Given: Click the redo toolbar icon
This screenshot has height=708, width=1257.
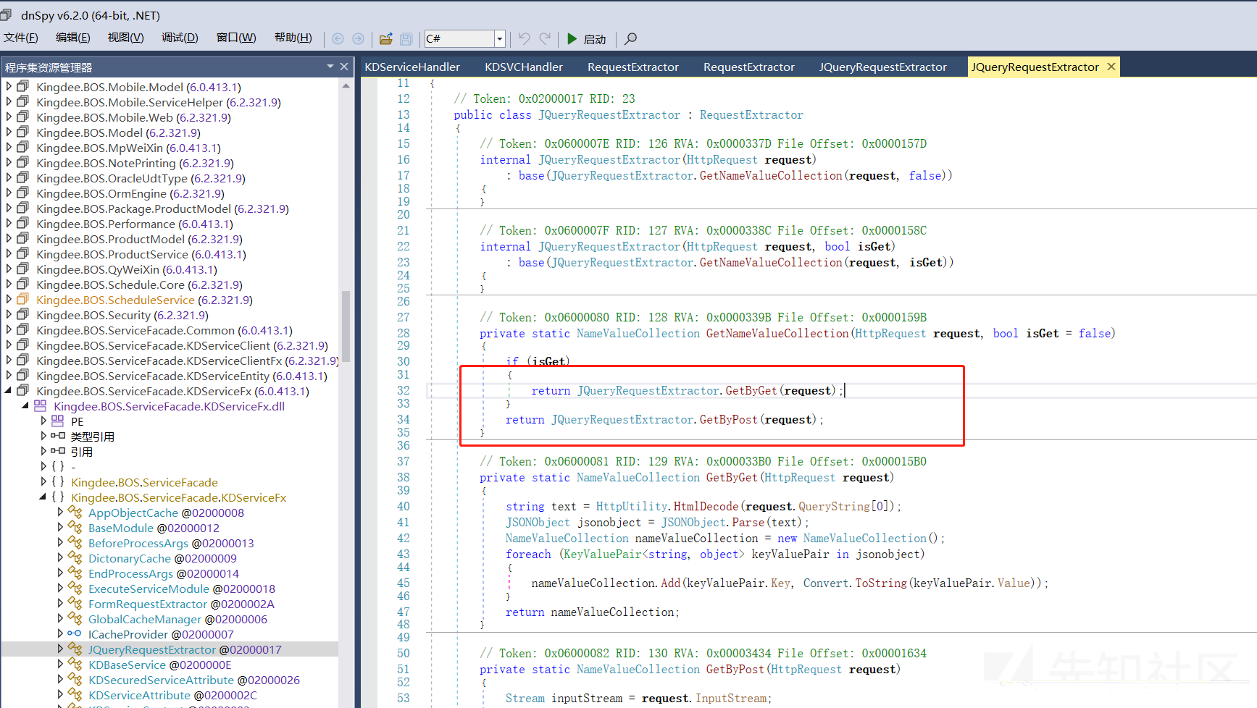Looking at the screenshot, I should click(x=545, y=38).
